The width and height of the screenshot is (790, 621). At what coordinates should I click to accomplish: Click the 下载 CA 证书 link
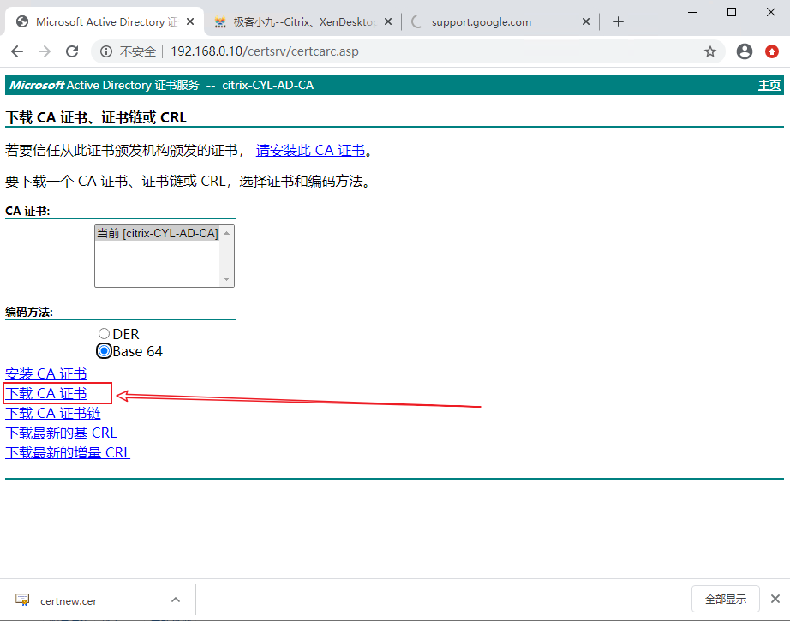pyautogui.click(x=46, y=393)
